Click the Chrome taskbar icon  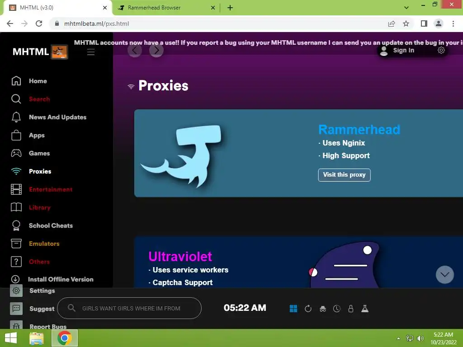(x=65, y=338)
